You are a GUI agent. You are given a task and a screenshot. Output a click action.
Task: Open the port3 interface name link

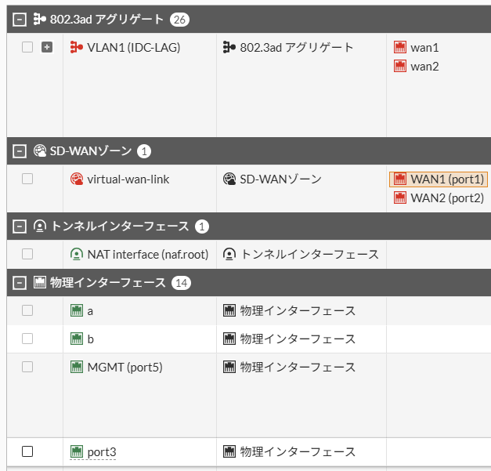point(102,452)
